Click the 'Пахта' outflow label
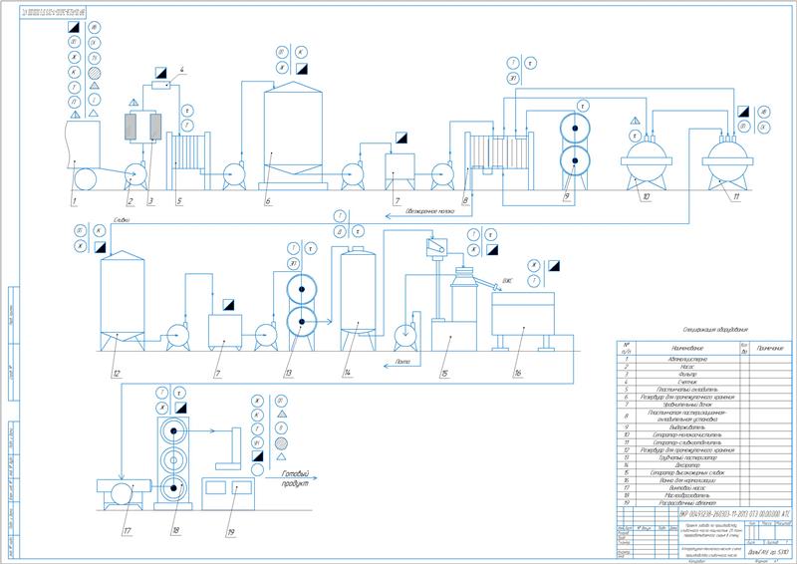The image size is (797, 564). pyautogui.click(x=402, y=362)
